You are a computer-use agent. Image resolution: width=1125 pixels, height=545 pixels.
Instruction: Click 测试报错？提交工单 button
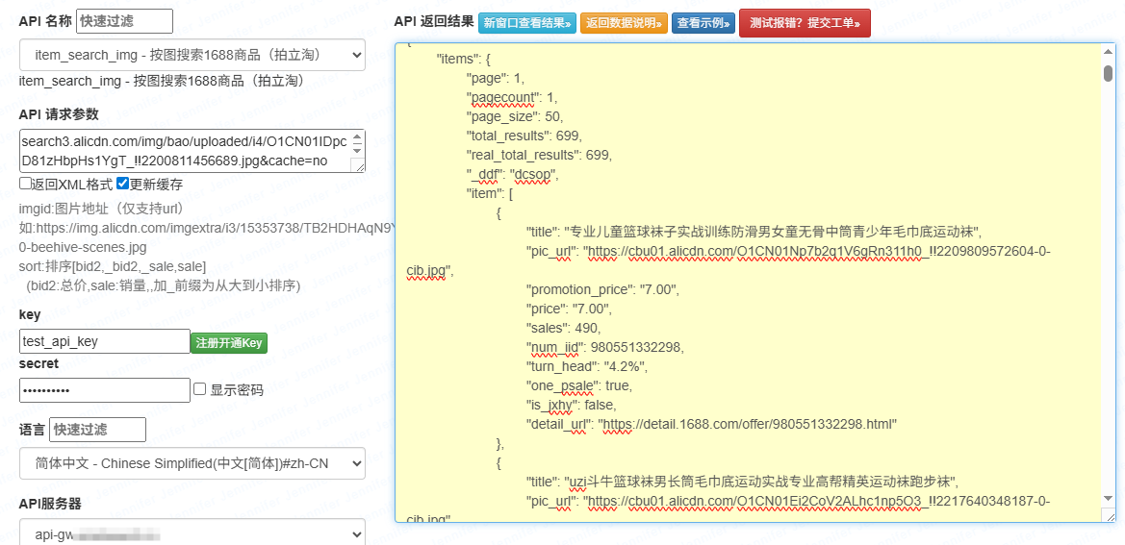pos(805,23)
